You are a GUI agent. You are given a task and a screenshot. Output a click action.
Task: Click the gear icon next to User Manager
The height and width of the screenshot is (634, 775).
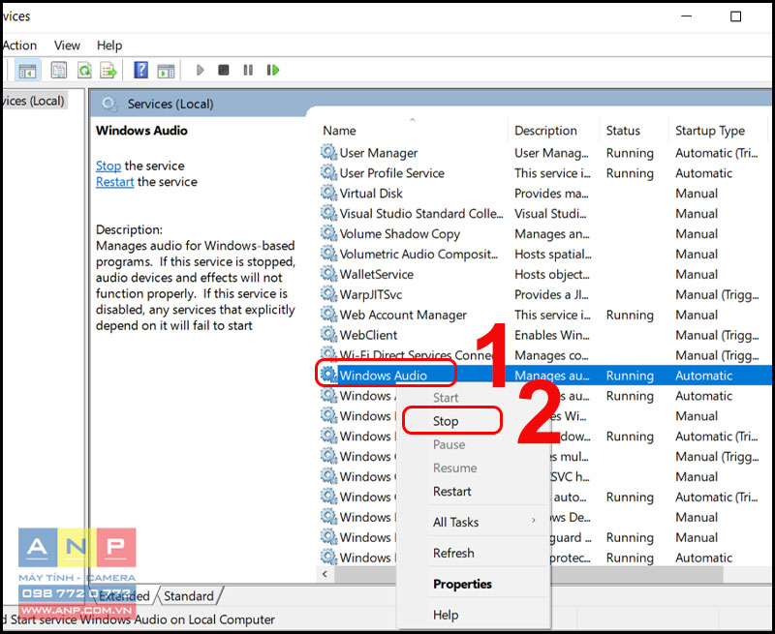coord(328,152)
